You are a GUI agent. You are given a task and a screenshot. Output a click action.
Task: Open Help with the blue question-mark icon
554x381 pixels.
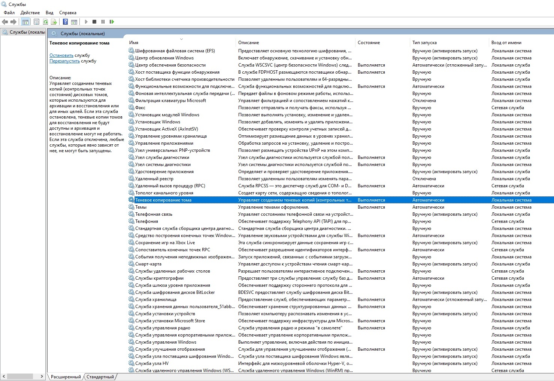tap(65, 22)
